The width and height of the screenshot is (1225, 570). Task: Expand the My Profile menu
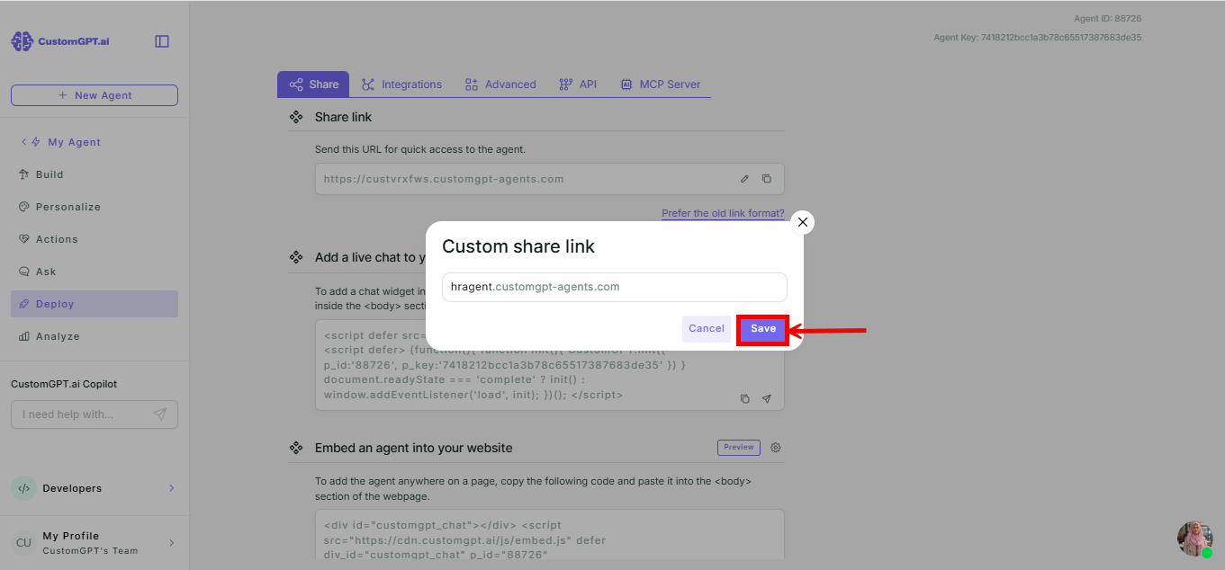172,543
